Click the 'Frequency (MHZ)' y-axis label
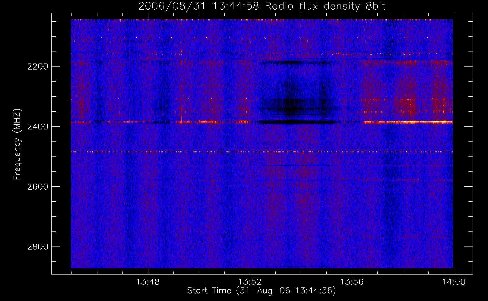Viewport: 488px width, 301px height. [17, 144]
